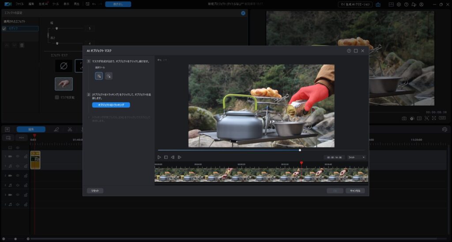The width and height of the screenshot is (452, 242).
Task: Select the subtract-from-selection mask tool
Action: 109,76
